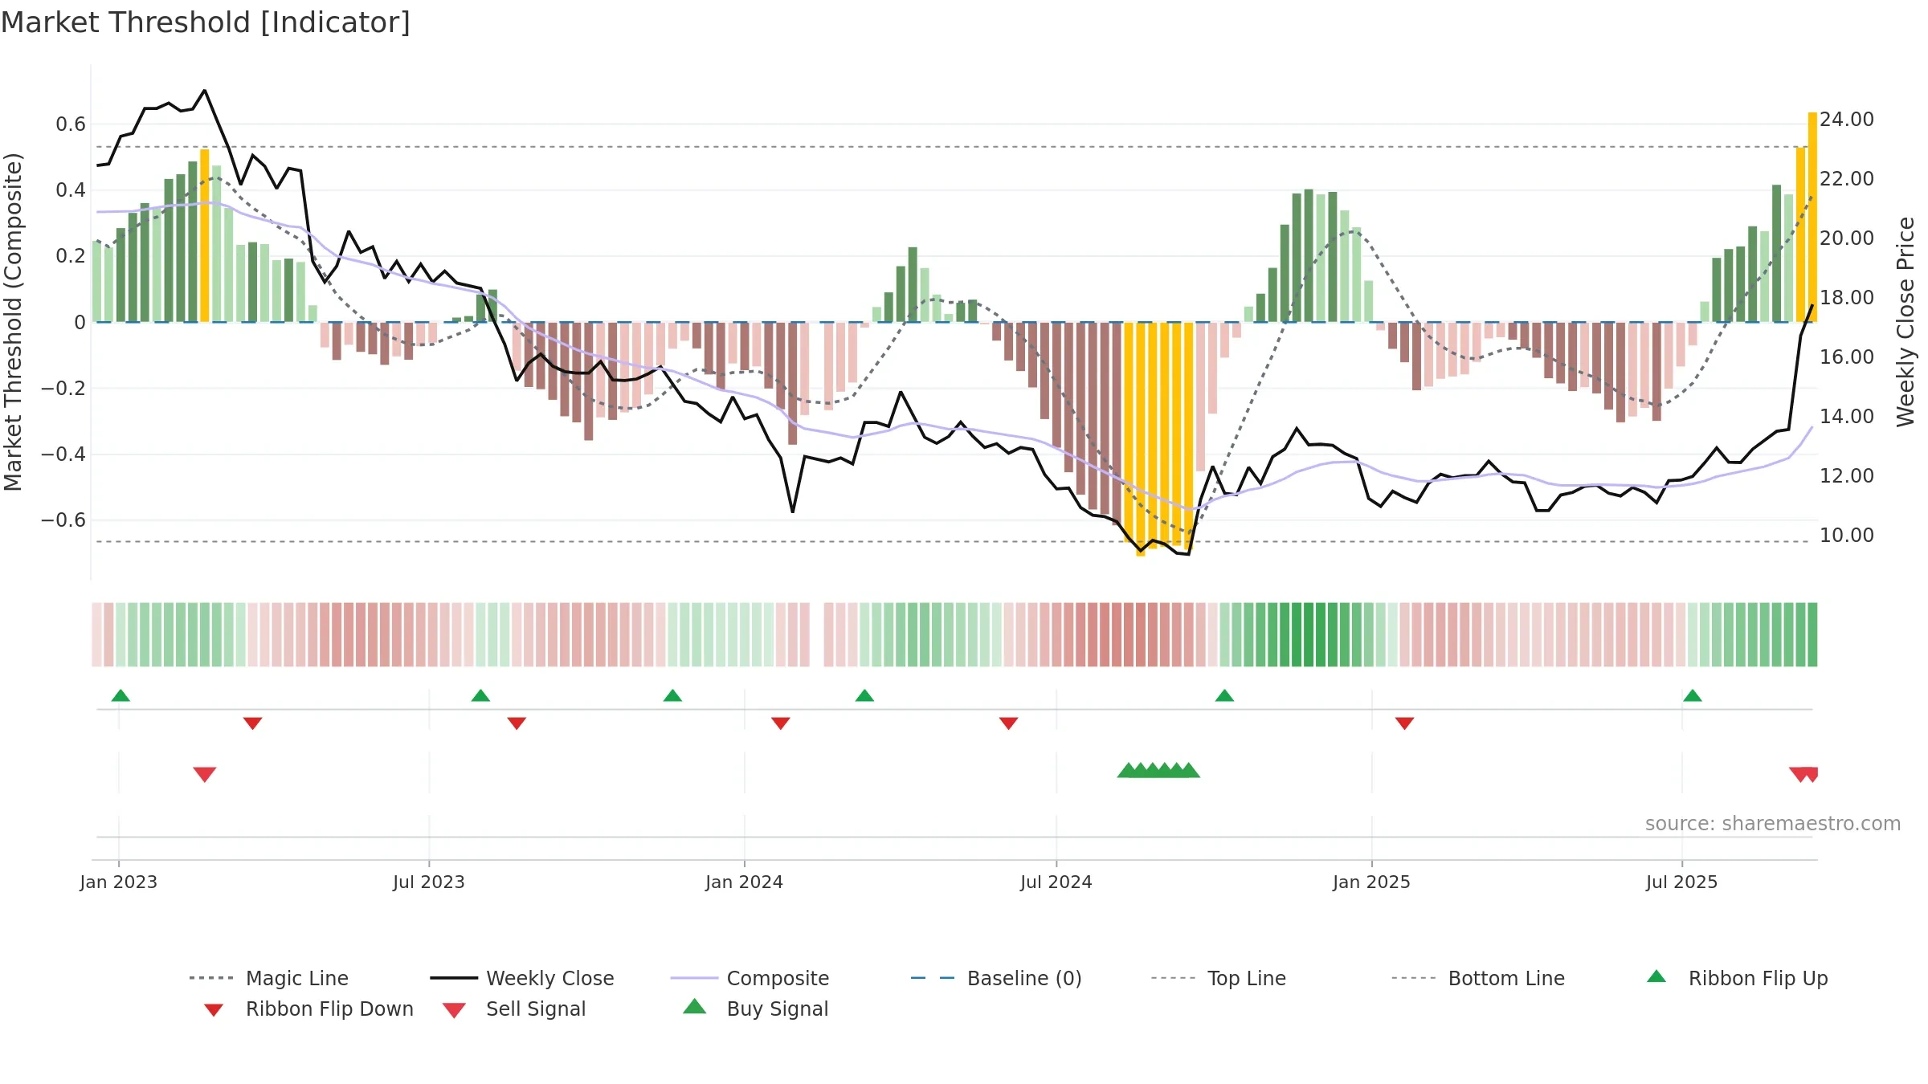This screenshot has width=1928, height=1084.
Task: Click the Ribbon Flip Up legend triangle
Action: pos(1656,976)
